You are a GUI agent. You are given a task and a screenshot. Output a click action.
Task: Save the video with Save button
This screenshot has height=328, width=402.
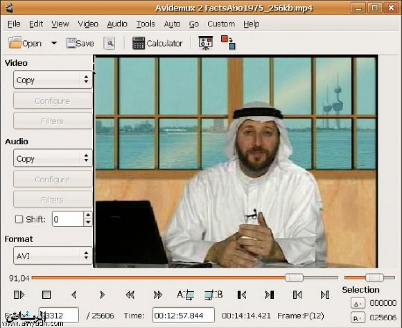click(x=80, y=43)
